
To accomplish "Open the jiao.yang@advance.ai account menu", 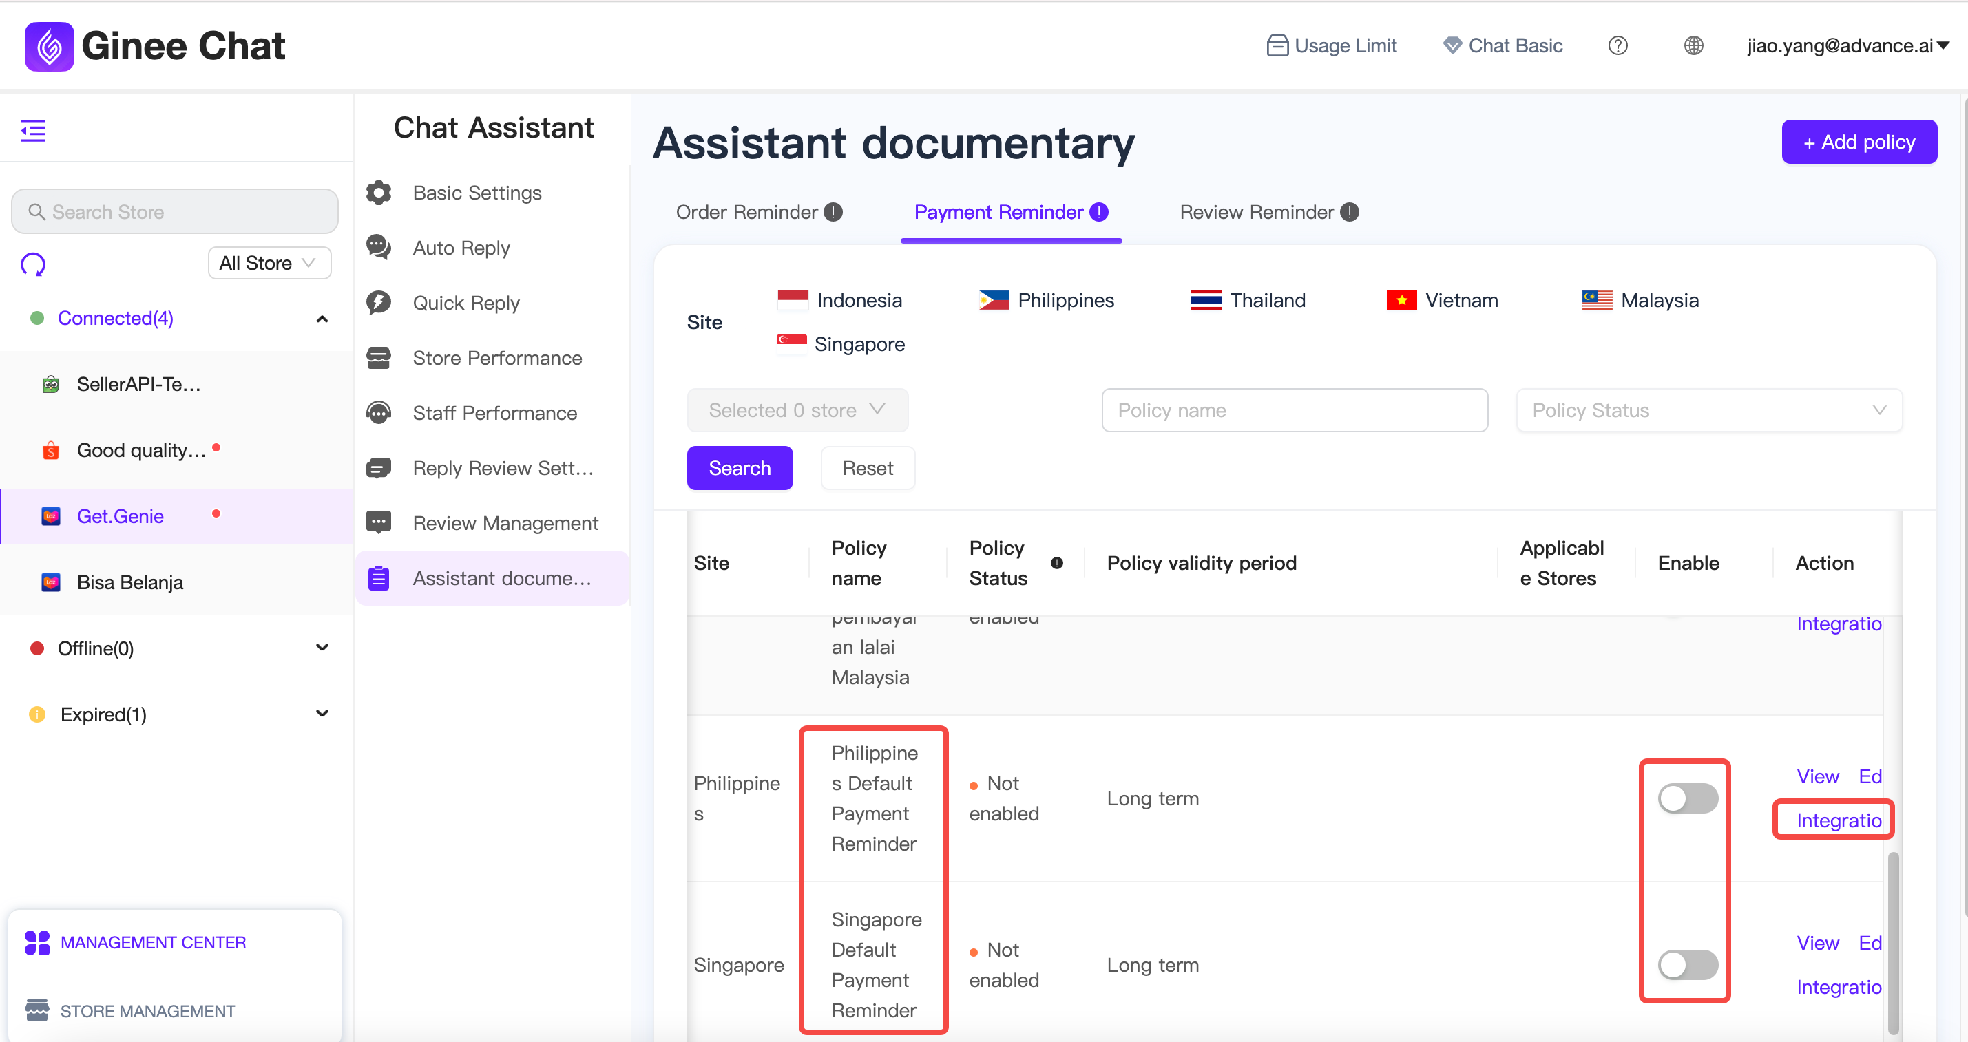I will coord(1848,46).
